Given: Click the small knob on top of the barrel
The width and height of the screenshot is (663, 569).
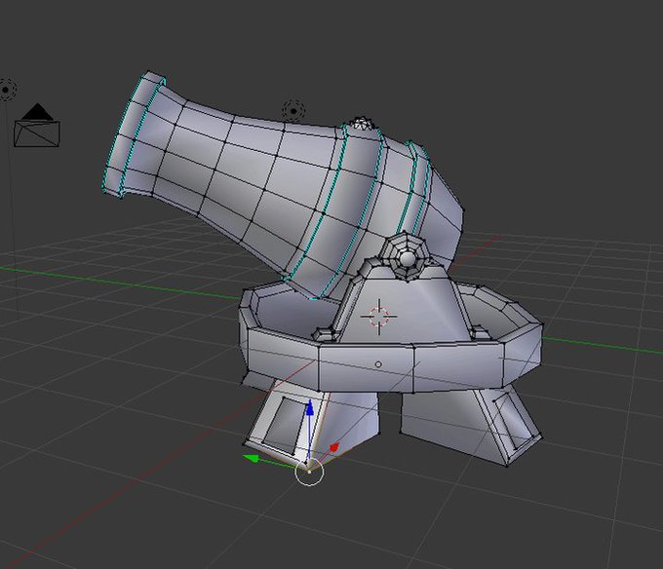Looking at the screenshot, I should [361, 123].
